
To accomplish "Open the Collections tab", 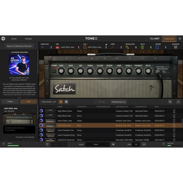I will [169, 39].
